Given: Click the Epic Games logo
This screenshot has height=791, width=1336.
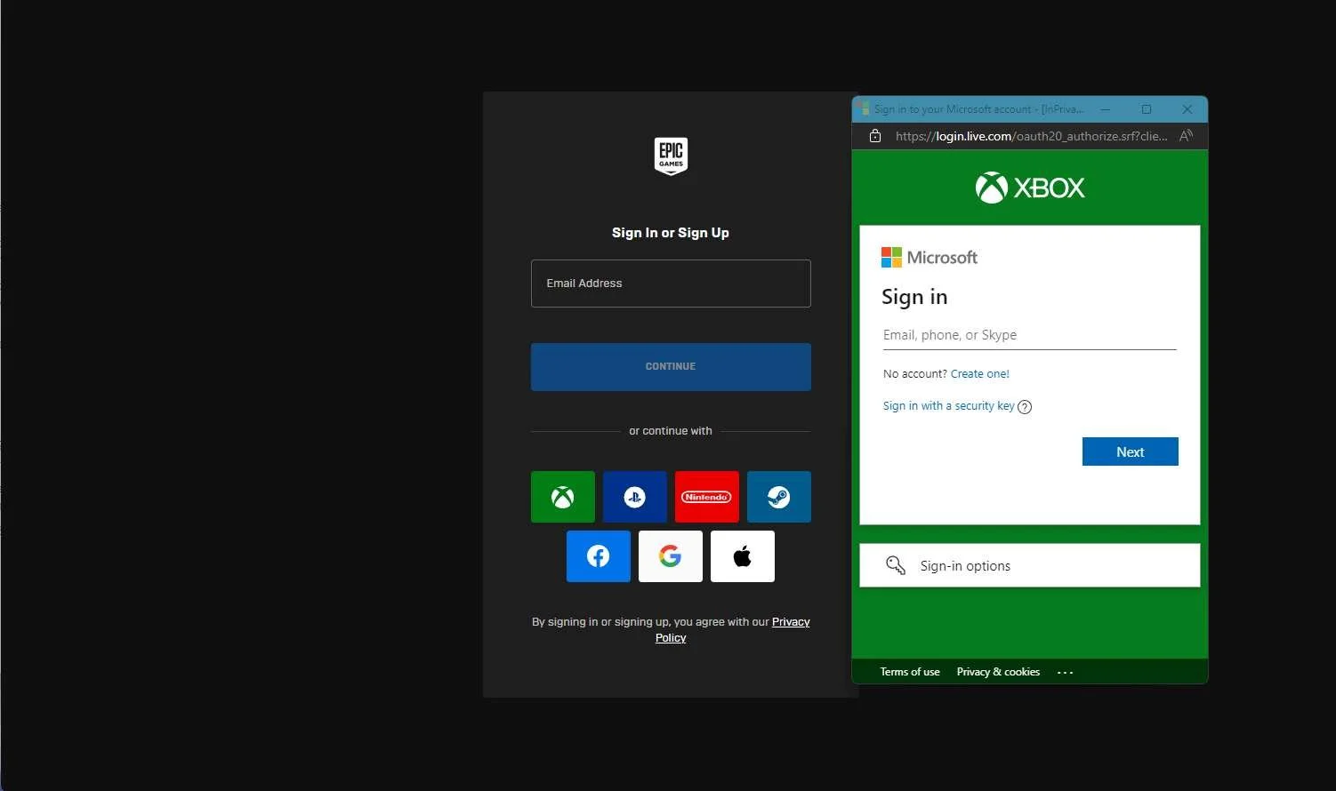Looking at the screenshot, I should [x=671, y=156].
